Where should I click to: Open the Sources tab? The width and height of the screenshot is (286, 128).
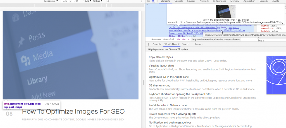pos(191,1)
